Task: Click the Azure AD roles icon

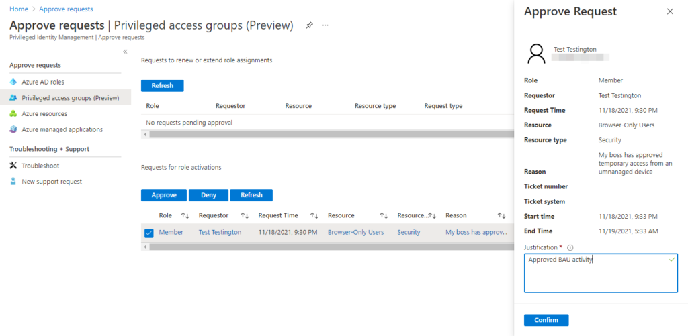Action: [13, 82]
